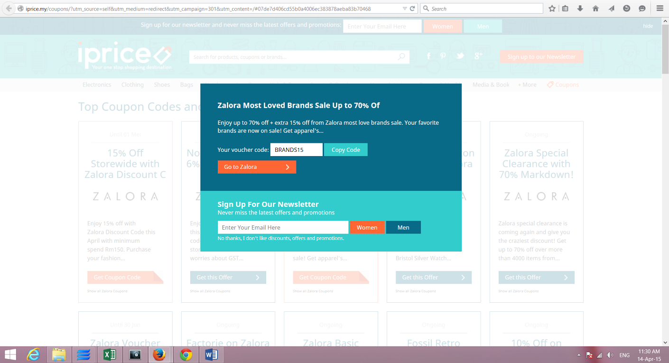Click the blue stacked-layers taskbar app

[x=84, y=354]
